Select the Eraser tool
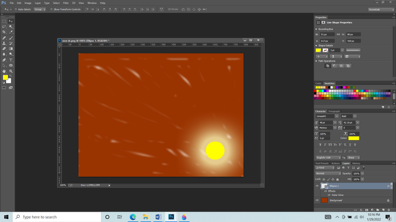This screenshot has width=396, height=222. click(x=4, y=49)
